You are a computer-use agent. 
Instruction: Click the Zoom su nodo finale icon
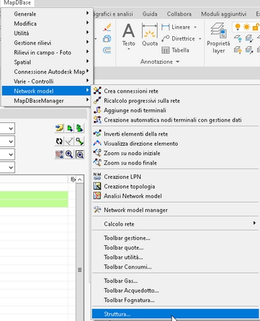click(97, 163)
